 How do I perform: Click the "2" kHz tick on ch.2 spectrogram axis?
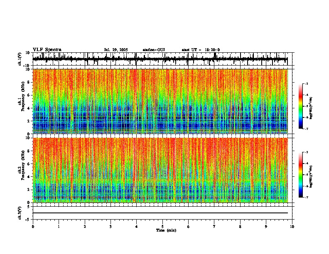pyautogui.click(x=29, y=190)
